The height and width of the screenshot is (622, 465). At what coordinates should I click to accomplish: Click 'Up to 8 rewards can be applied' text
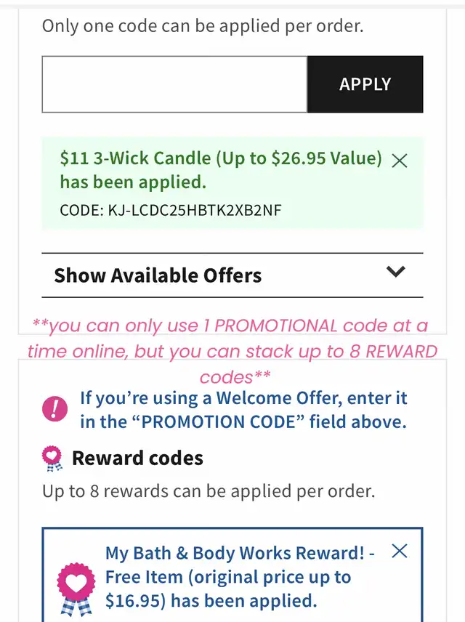click(209, 491)
